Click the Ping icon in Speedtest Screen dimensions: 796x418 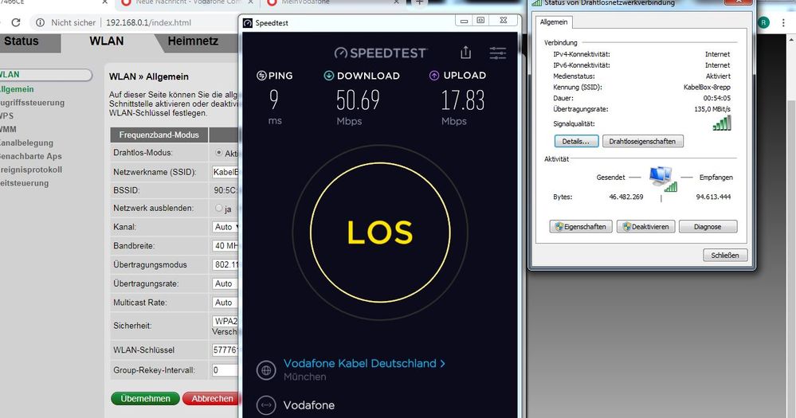pos(261,76)
